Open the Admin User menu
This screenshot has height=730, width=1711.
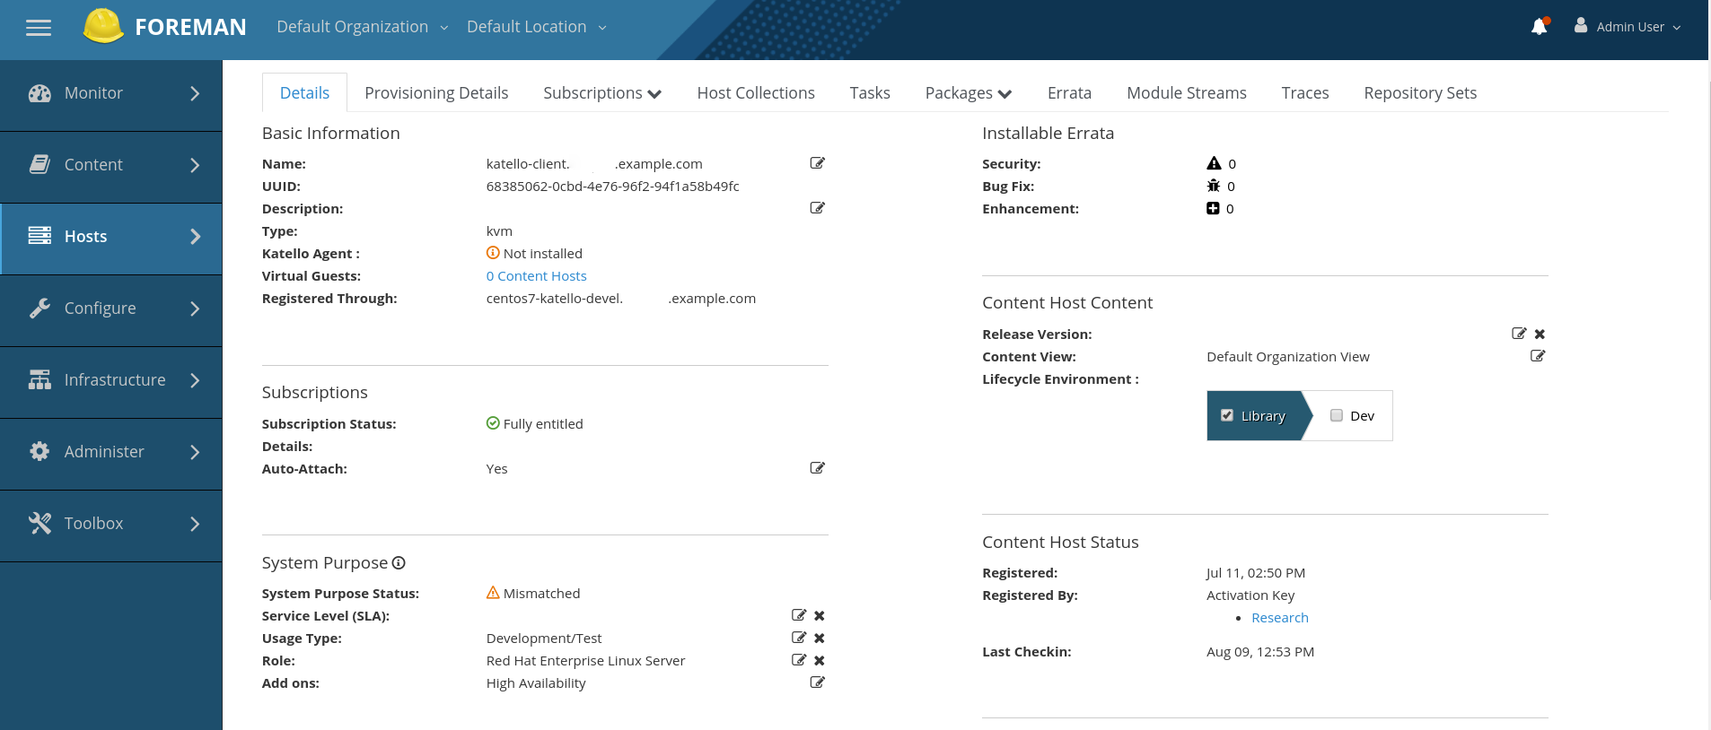click(1628, 27)
